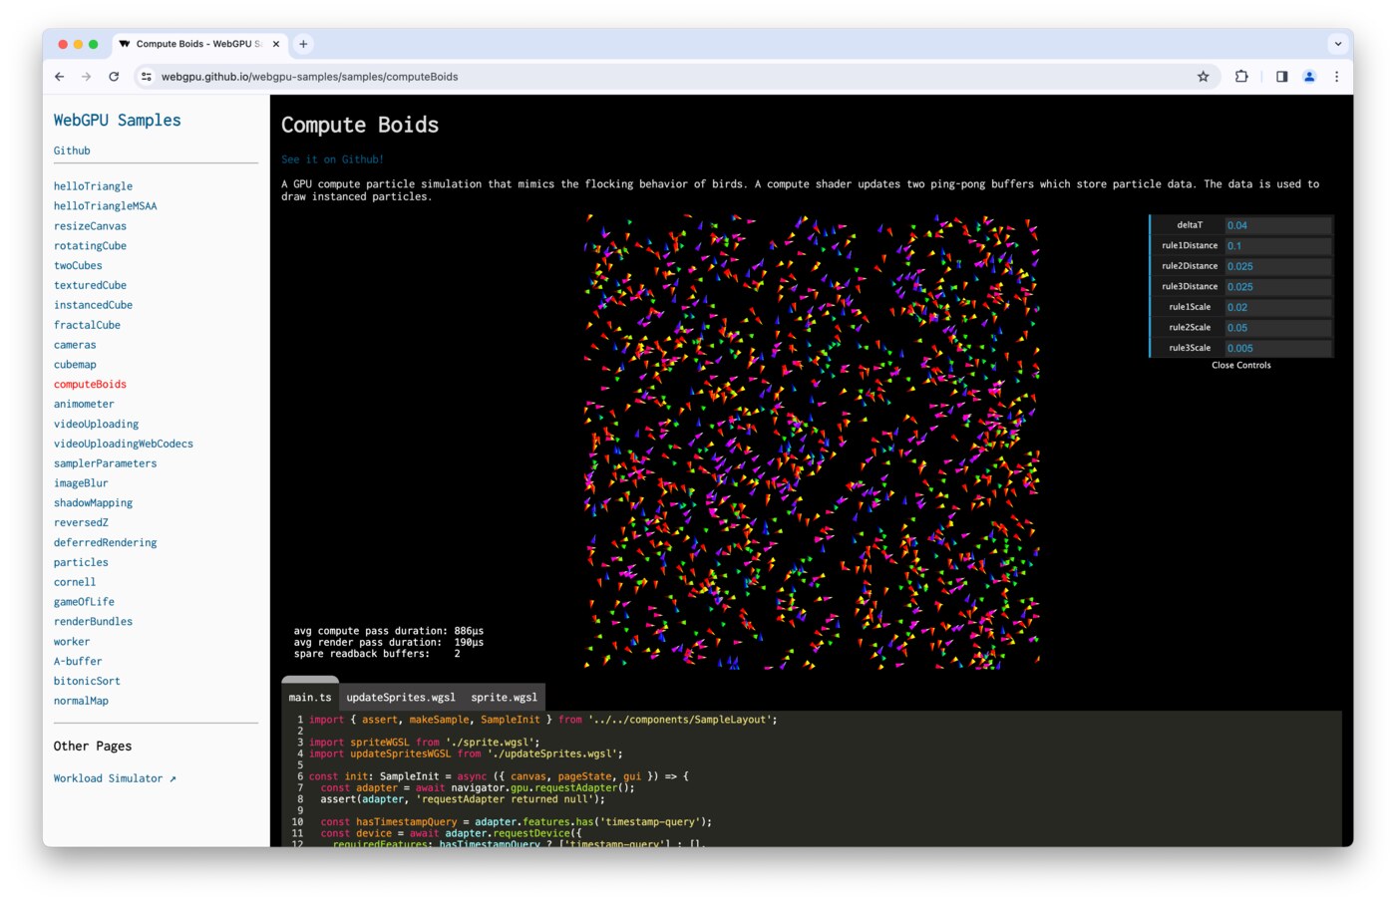Expand the tab search dropdown arrow
This screenshot has width=1396, height=903.
(x=1338, y=44)
